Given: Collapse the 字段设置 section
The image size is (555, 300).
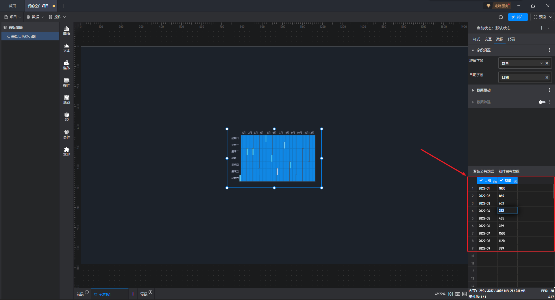Looking at the screenshot, I should [x=473, y=50].
